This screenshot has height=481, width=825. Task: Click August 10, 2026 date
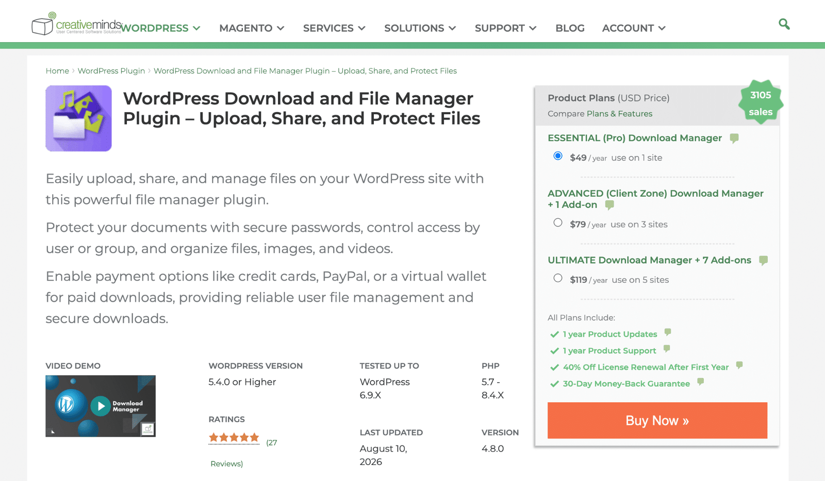(x=384, y=455)
